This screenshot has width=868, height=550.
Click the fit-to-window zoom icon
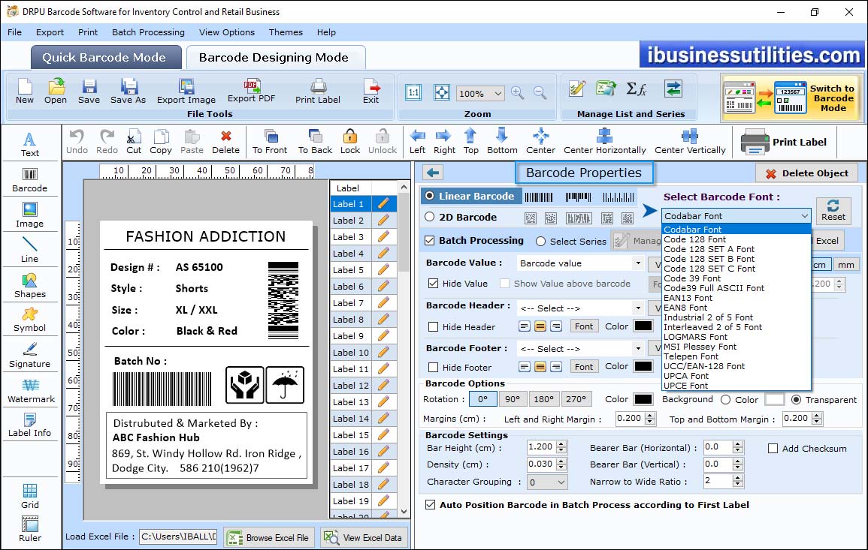click(x=442, y=92)
